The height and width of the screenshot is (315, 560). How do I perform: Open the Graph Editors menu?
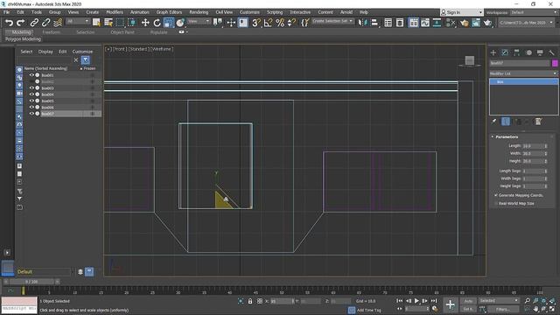click(x=169, y=12)
